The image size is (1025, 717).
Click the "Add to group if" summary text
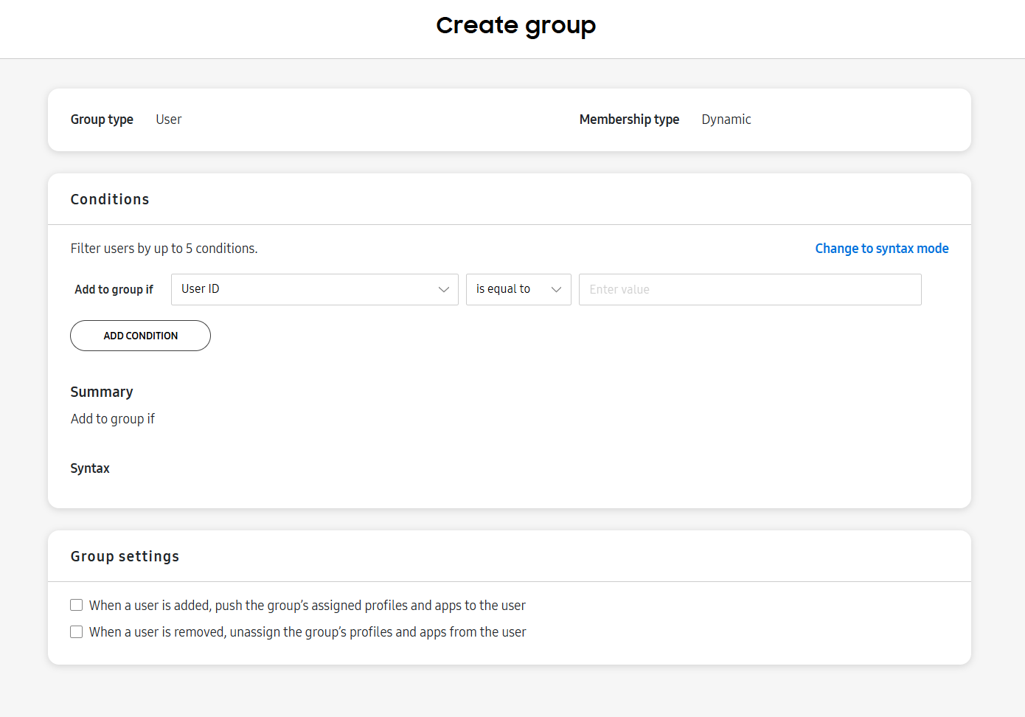point(112,418)
